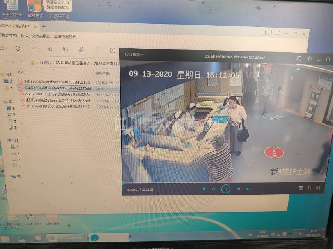Screen dimensions: 333x249
Task: Open the playlist settings icon
Action: pos(310,188)
